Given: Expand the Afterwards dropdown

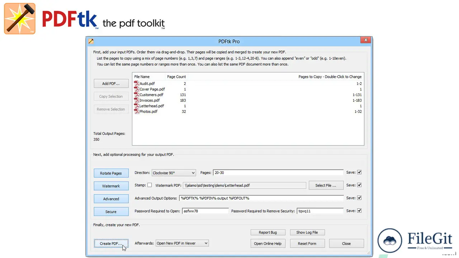Looking at the screenshot, I should 182,243.
